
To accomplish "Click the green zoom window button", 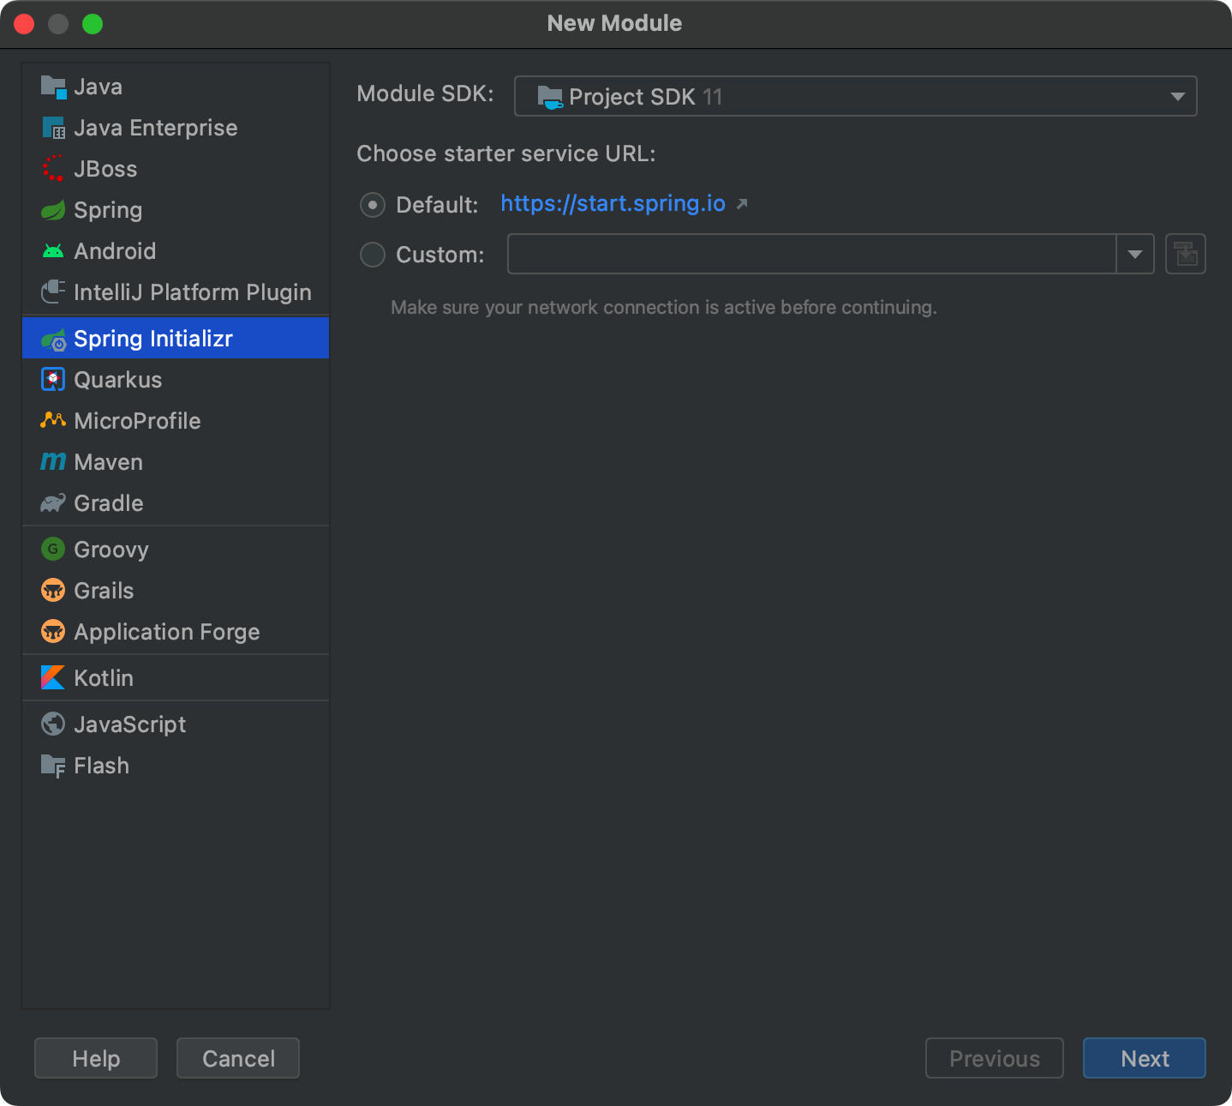I will [93, 24].
